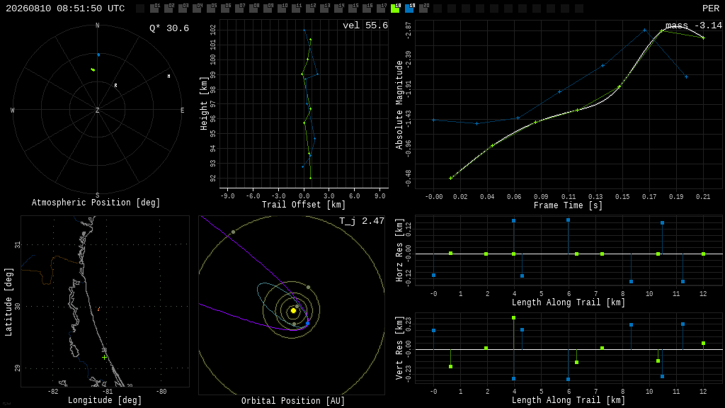Click the UTC timestamp at top left
The image size is (725, 408).
(x=65, y=8)
